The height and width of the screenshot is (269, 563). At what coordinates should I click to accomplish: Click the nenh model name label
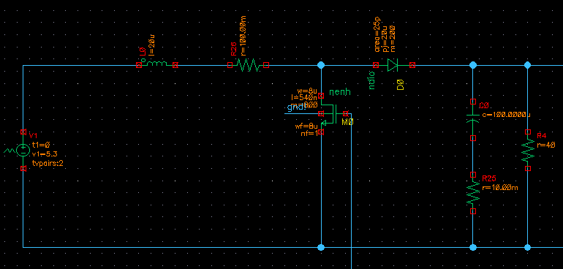pos(340,92)
